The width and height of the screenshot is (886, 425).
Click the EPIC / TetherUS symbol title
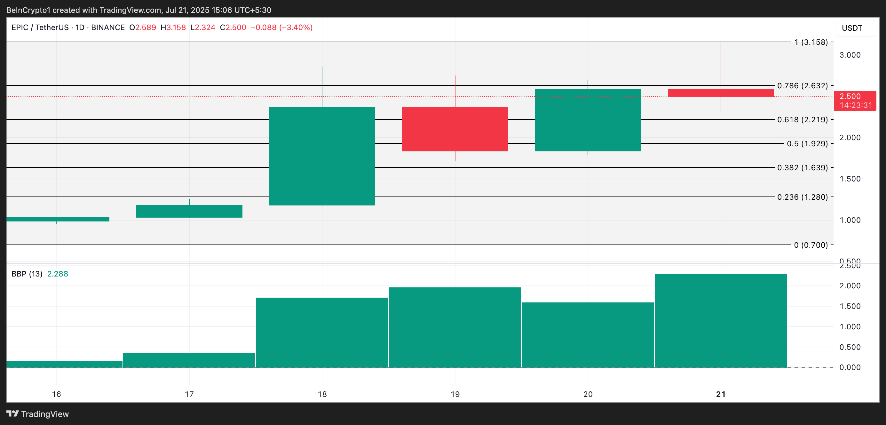pos(40,28)
